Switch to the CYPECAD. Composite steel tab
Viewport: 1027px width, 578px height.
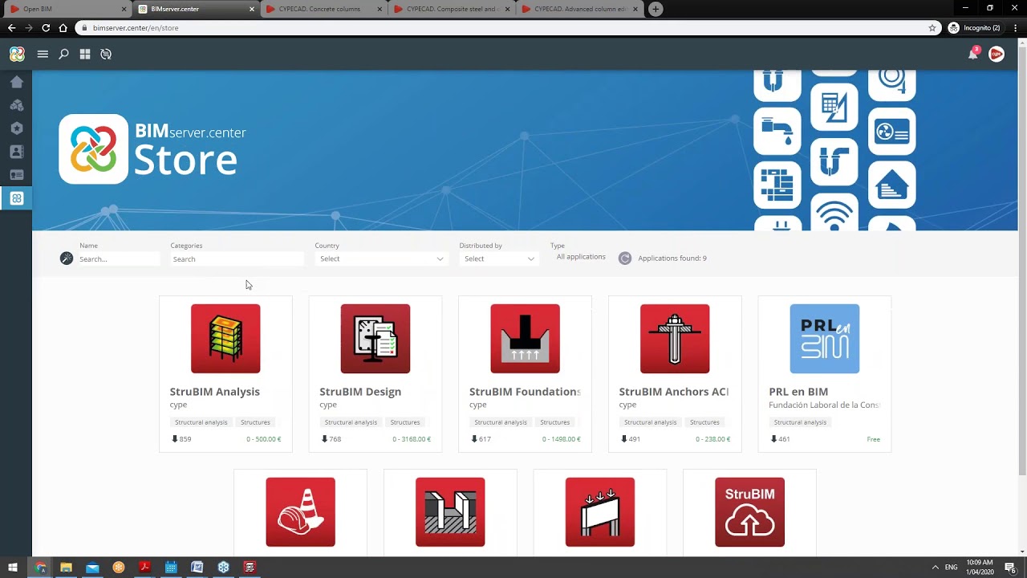pyautogui.click(x=453, y=9)
